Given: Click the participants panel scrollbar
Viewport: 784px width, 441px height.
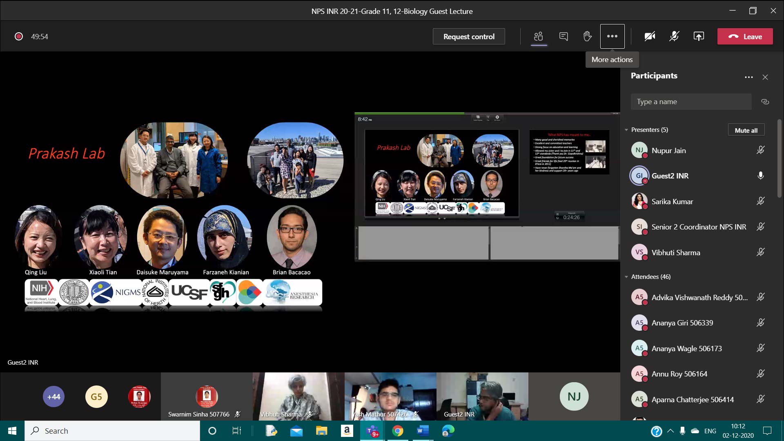Looking at the screenshot, I should coord(780,159).
